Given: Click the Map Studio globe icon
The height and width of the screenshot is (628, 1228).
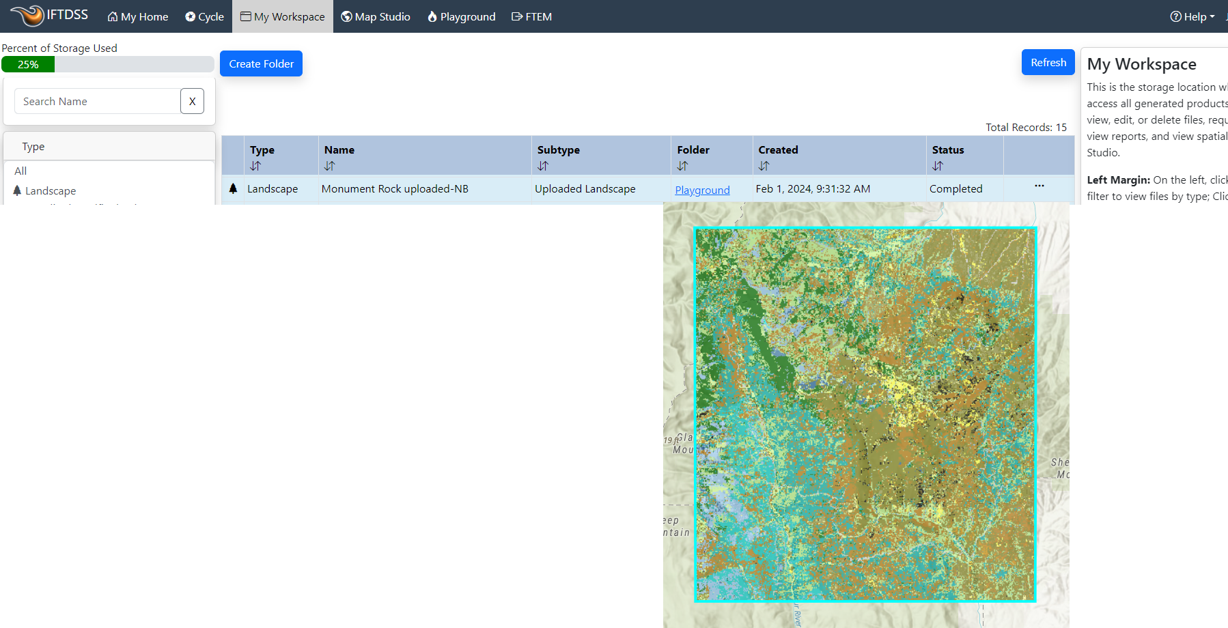Looking at the screenshot, I should coord(346,16).
